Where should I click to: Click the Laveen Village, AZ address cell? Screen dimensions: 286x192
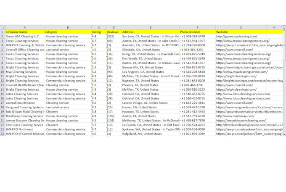click(151, 103)
